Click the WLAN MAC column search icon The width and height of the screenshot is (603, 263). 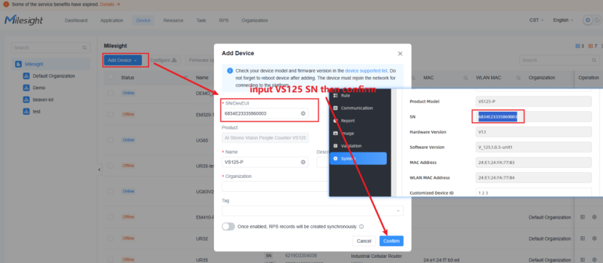click(518, 78)
